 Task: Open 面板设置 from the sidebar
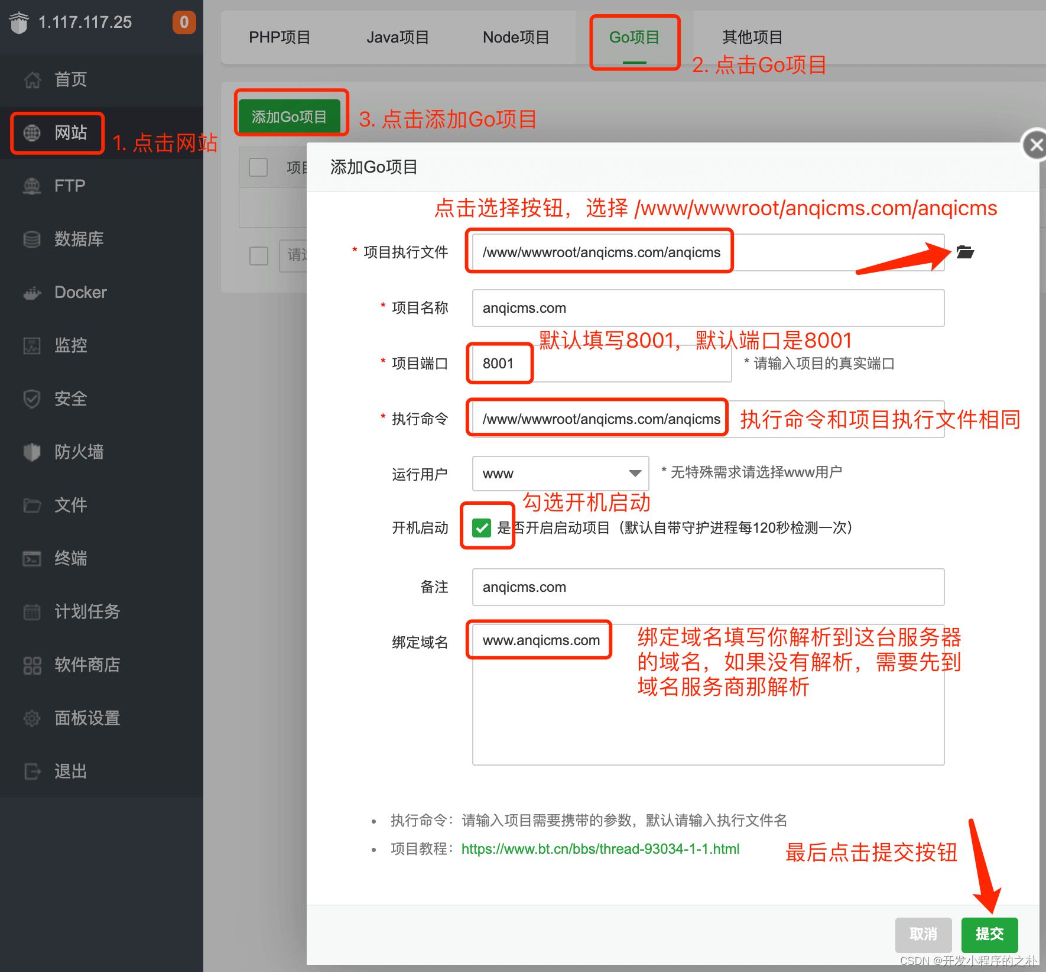[x=86, y=718]
